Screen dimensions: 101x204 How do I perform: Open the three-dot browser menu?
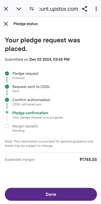96,9
